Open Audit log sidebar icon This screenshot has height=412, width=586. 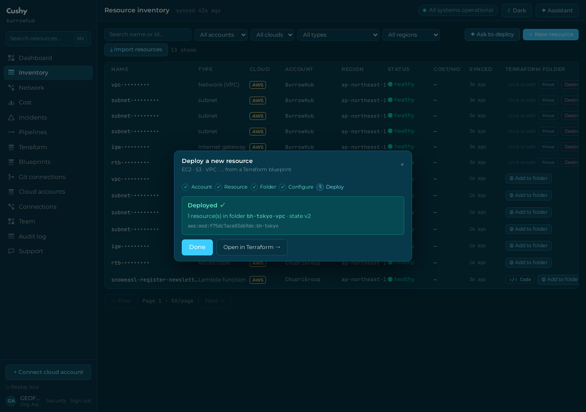(x=11, y=236)
